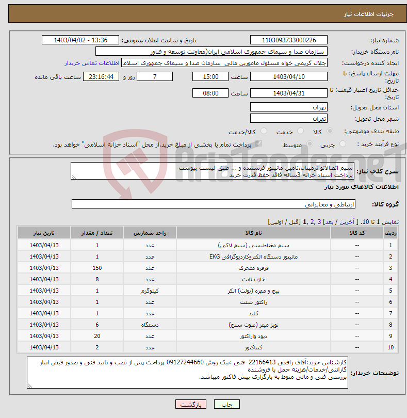Click the بازگشت back button
This screenshot has width=407, height=418.
click(191, 404)
